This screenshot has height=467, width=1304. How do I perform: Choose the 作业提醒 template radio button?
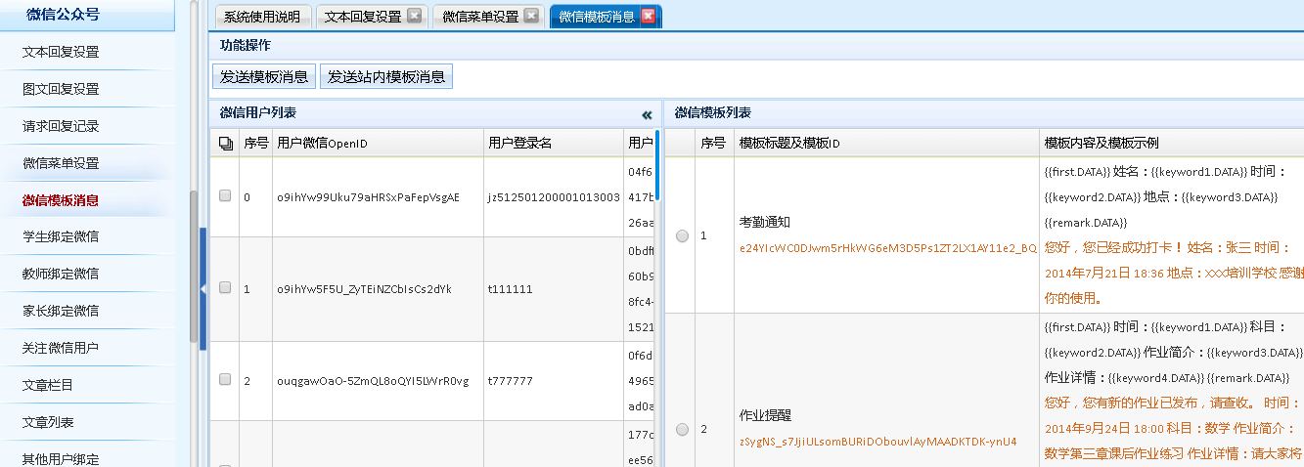point(682,429)
